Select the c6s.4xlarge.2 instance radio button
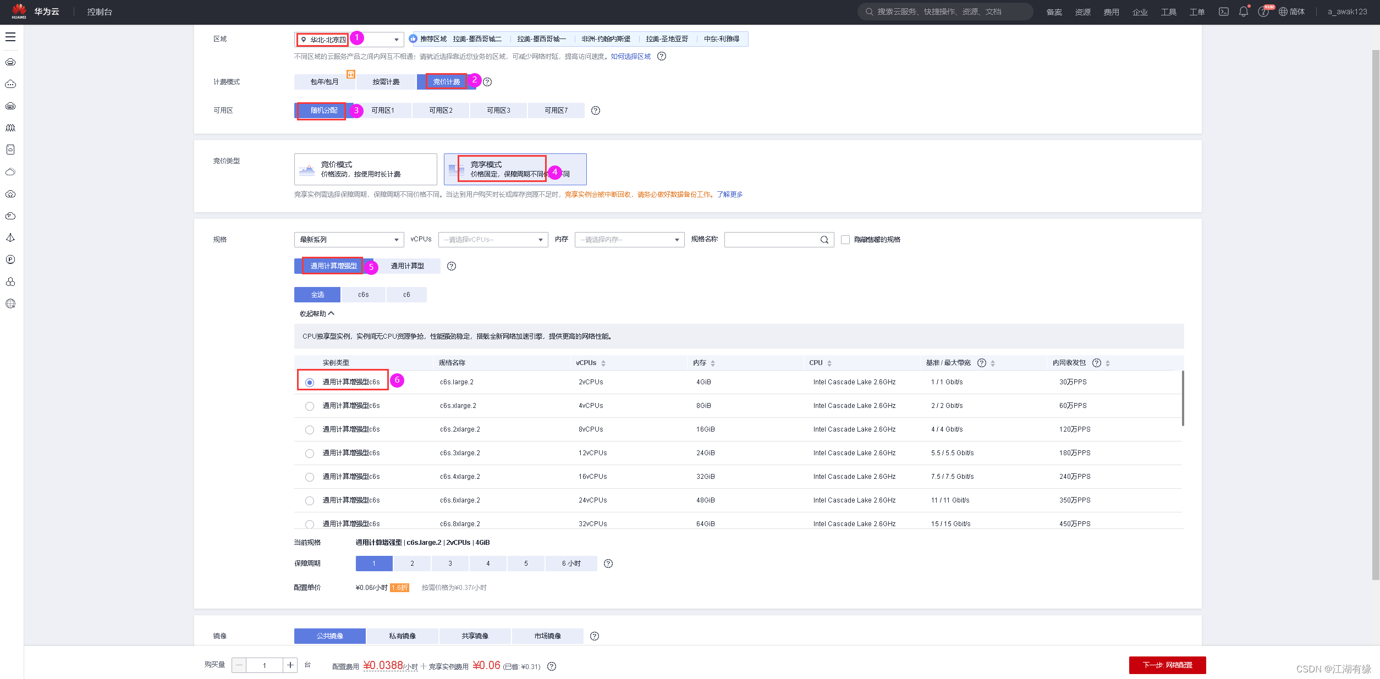 (x=310, y=477)
